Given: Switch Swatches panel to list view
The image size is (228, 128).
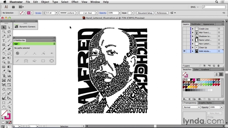Looking at the screenshot, I should 217,74.
